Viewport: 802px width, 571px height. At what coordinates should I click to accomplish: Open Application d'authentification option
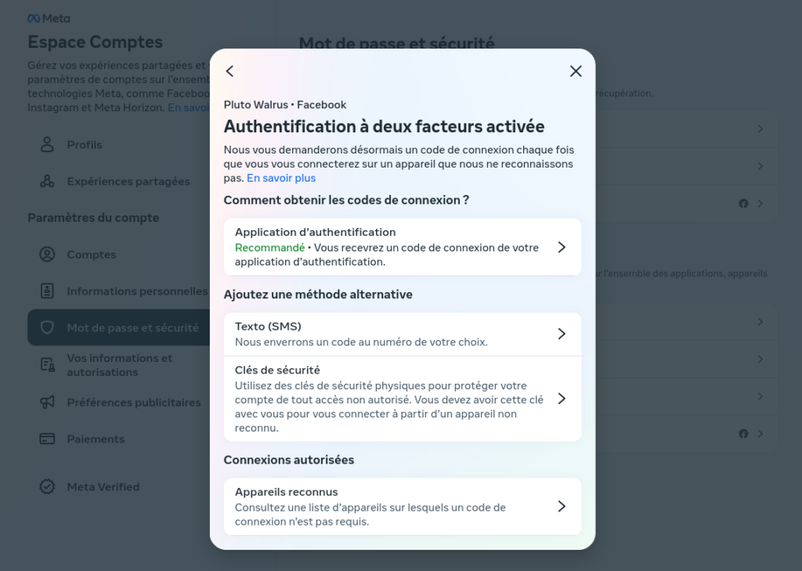point(403,248)
